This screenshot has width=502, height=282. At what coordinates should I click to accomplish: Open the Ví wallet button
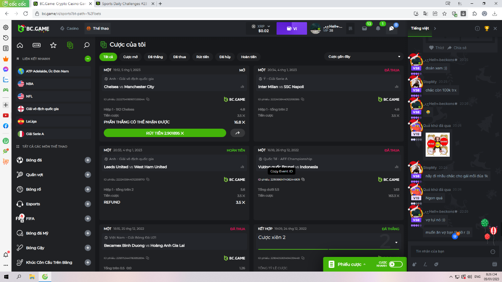coord(292,28)
